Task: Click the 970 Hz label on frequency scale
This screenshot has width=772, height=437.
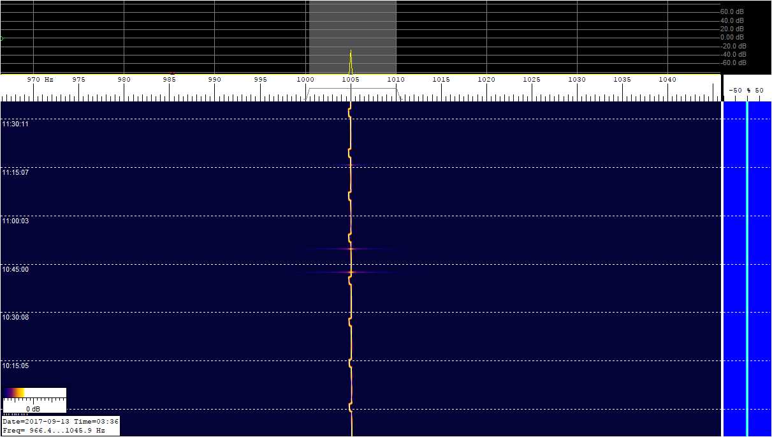Action: click(40, 80)
